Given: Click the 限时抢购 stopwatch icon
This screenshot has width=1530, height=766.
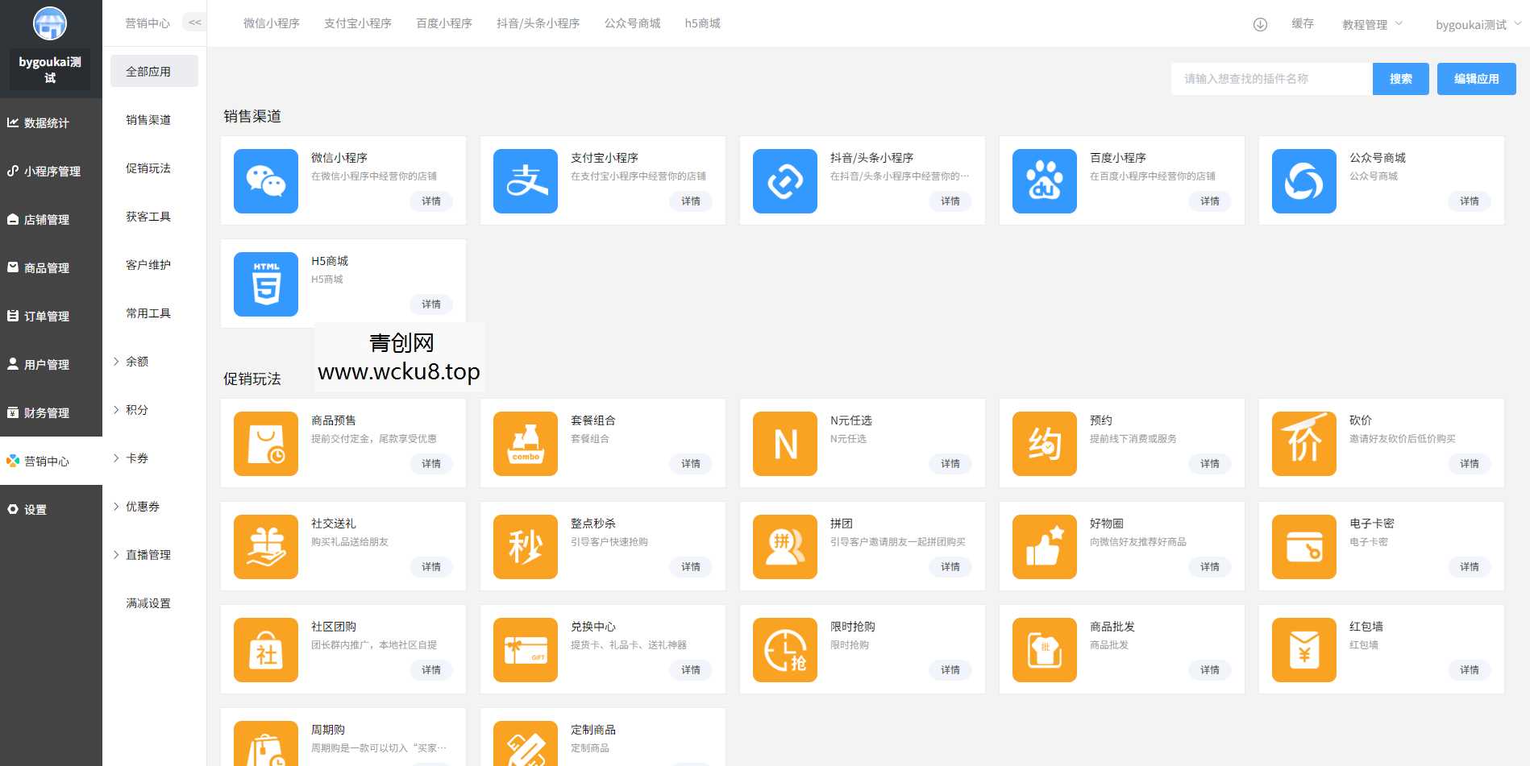Looking at the screenshot, I should pos(784,649).
